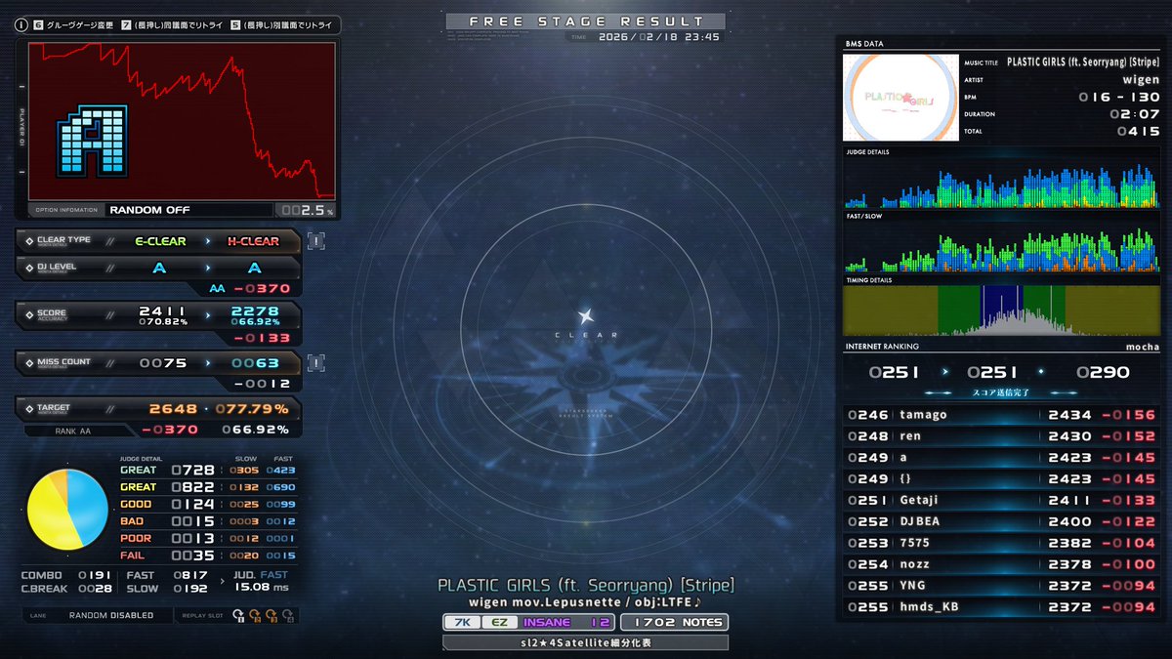The height and width of the screenshot is (659, 1172).
Task: Click the 1702 NOTES button
Action: [x=674, y=621]
